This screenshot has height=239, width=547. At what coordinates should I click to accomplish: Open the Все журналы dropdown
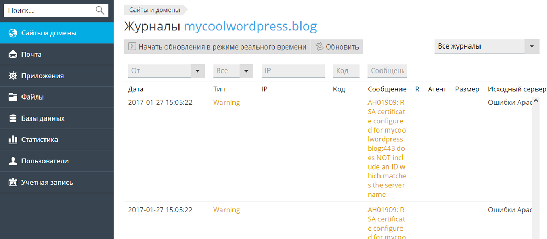tap(487, 46)
